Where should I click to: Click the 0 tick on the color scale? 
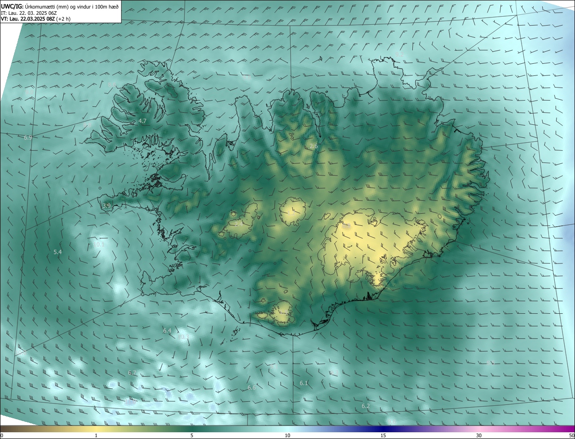2,436
